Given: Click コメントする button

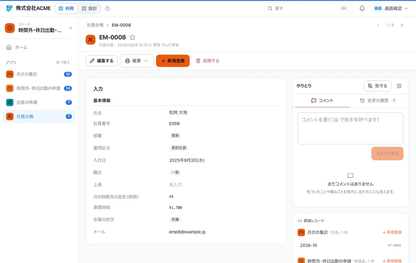Looking at the screenshot, I should tap(387, 153).
